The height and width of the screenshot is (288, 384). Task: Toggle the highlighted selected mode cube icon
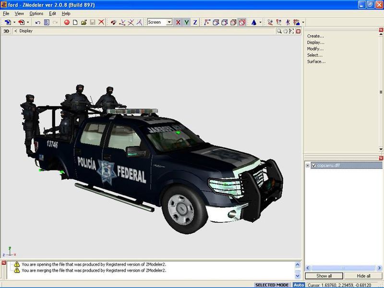coord(242,23)
